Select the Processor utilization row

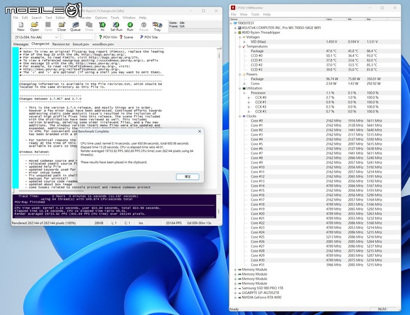pyautogui.click(x=315, y=93)
